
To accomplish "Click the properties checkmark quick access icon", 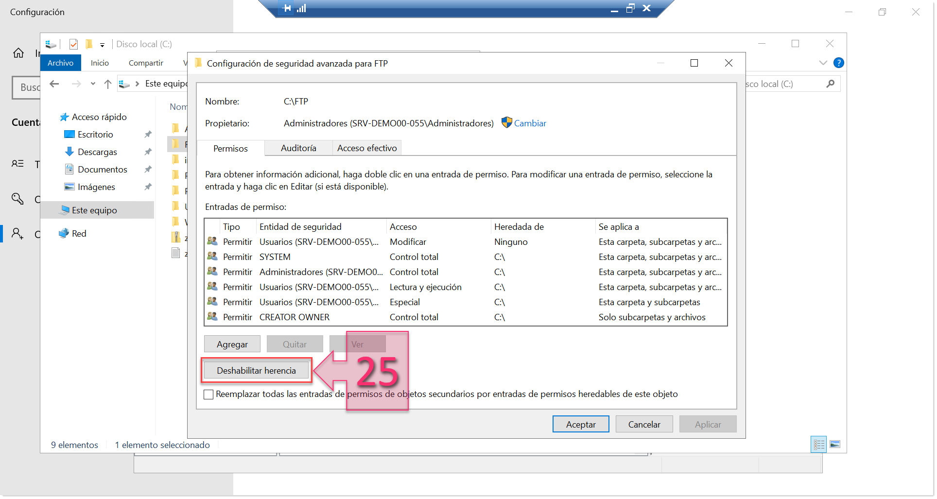I will pos(73,44).
